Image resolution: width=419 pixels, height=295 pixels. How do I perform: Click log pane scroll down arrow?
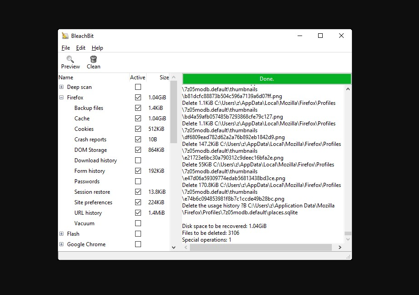(x=348, y=239)
